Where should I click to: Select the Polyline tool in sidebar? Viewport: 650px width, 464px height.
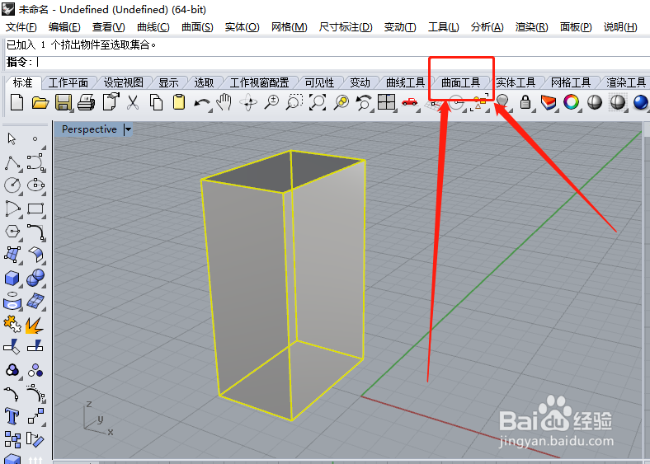13,164
